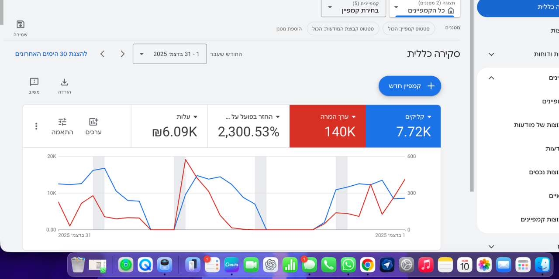This screenshot has height=279, width=559.
Task: Open the three-dot menu on scorecard
Action: coord(36,126)
